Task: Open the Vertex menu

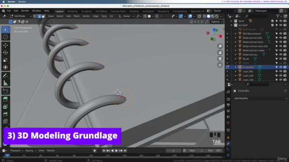Action: click(x=86, y=16)
